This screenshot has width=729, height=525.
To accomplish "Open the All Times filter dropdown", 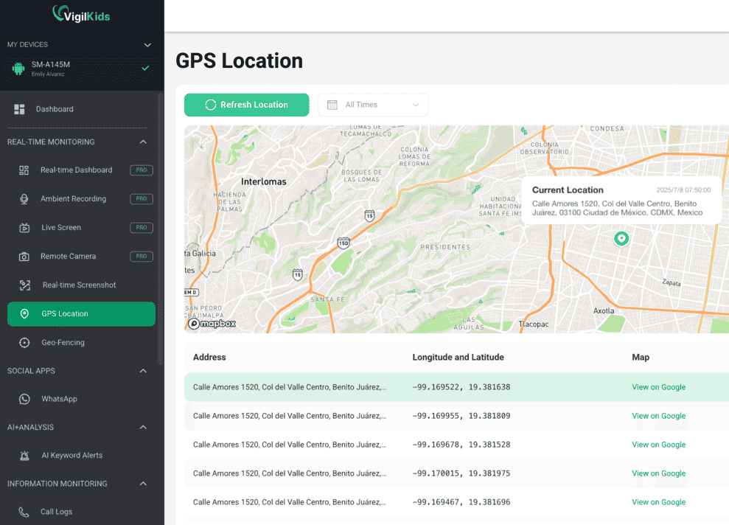I will 372,105.
